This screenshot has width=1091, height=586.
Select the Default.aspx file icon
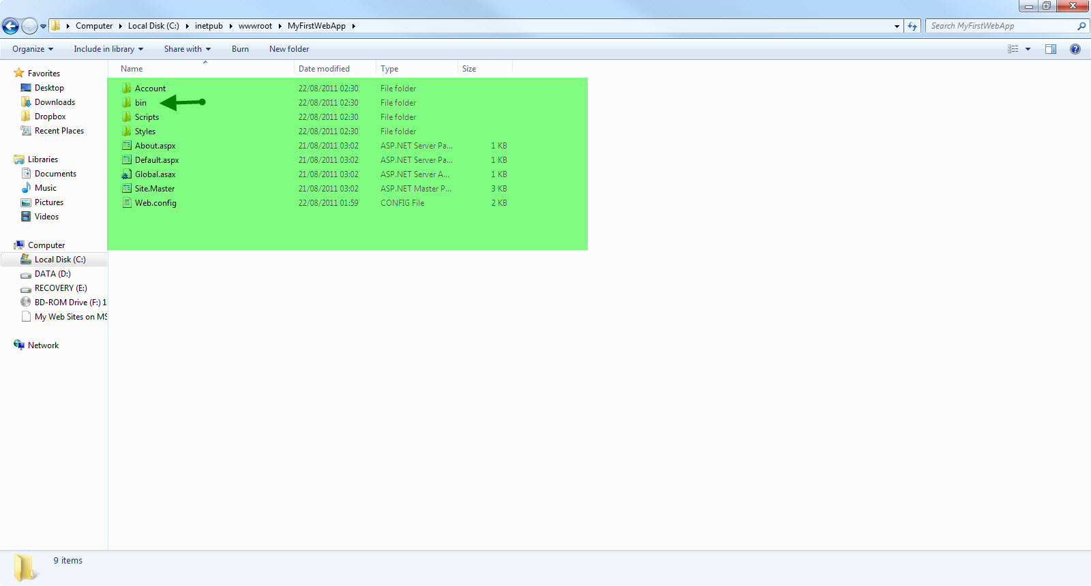pos(126,159)
